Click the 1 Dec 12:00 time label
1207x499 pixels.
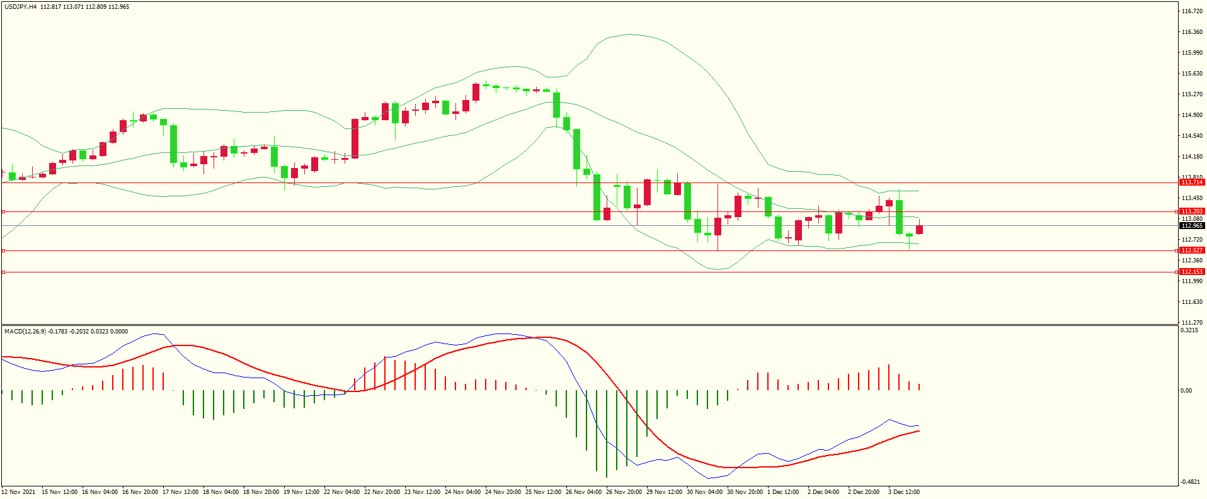tap(783, 492)
